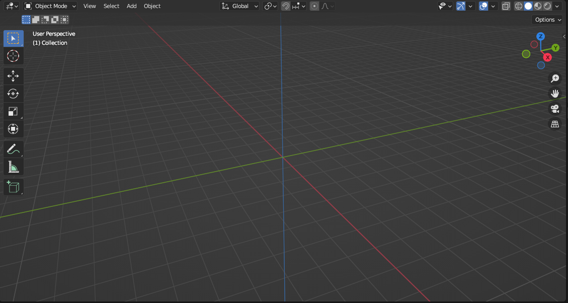Toggle the gizmo display button
This screenshot has height=303, width=568.
coord(461,6)
